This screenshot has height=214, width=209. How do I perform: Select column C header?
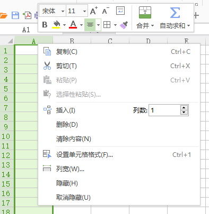click(x=110, y=41)
